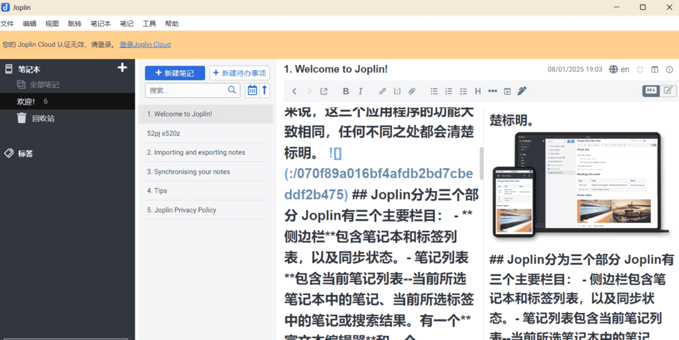679x340 pixels.
Task: Switch to Markdown editor mode
Action: coord(651,91)
